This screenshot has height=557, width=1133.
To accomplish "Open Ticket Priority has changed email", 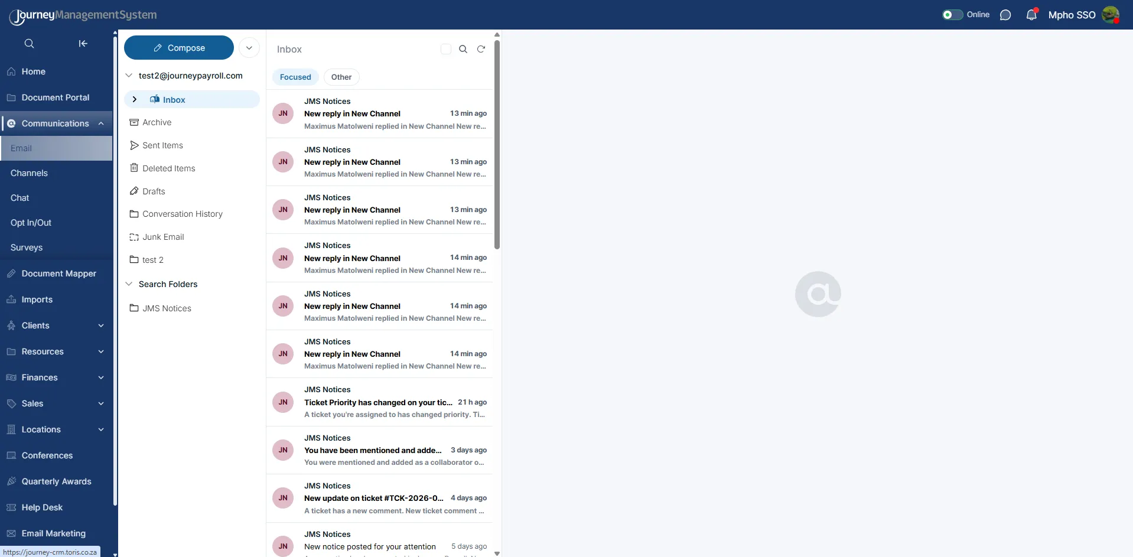I will pyautogui.click(x=379, y=402).
